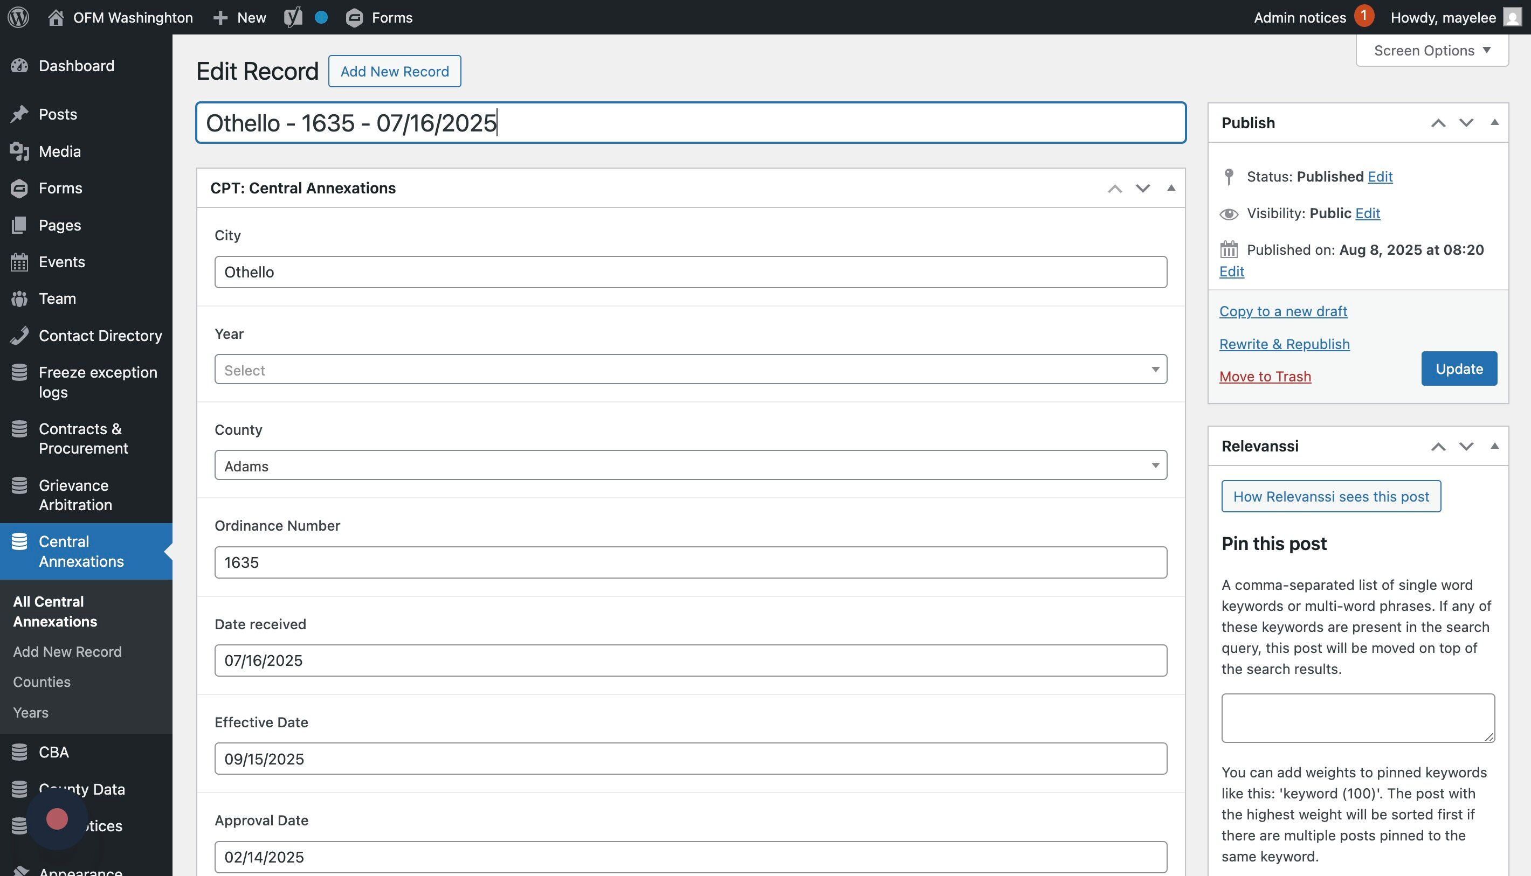Open the County dropdown showing Adams
Screen dimensions: 1531x876
pos(690,465)
